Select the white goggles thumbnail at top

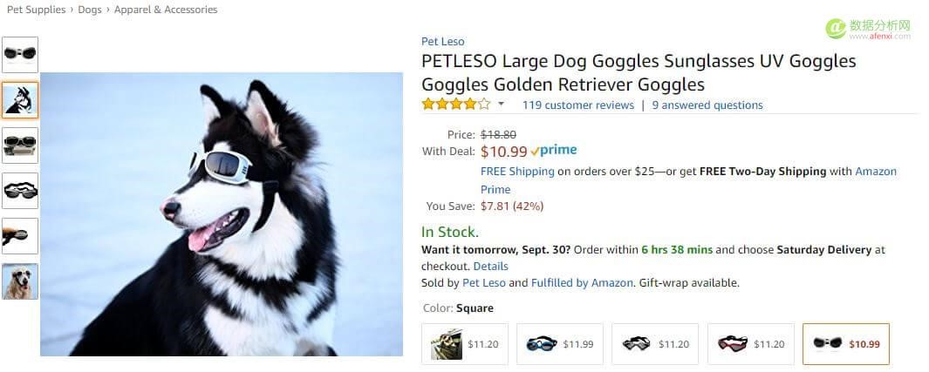click(x=19, y=54)
